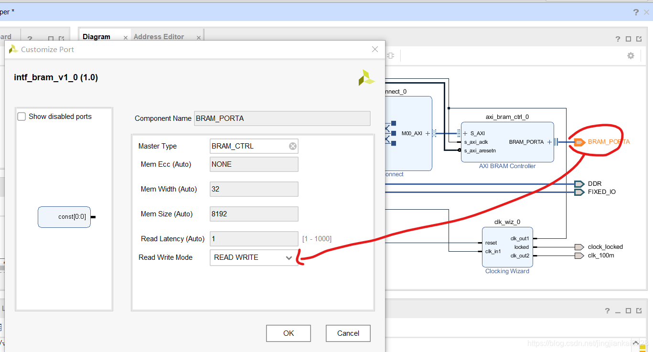Open help in the left panel

pyautogui.click(x=30, y=39)
